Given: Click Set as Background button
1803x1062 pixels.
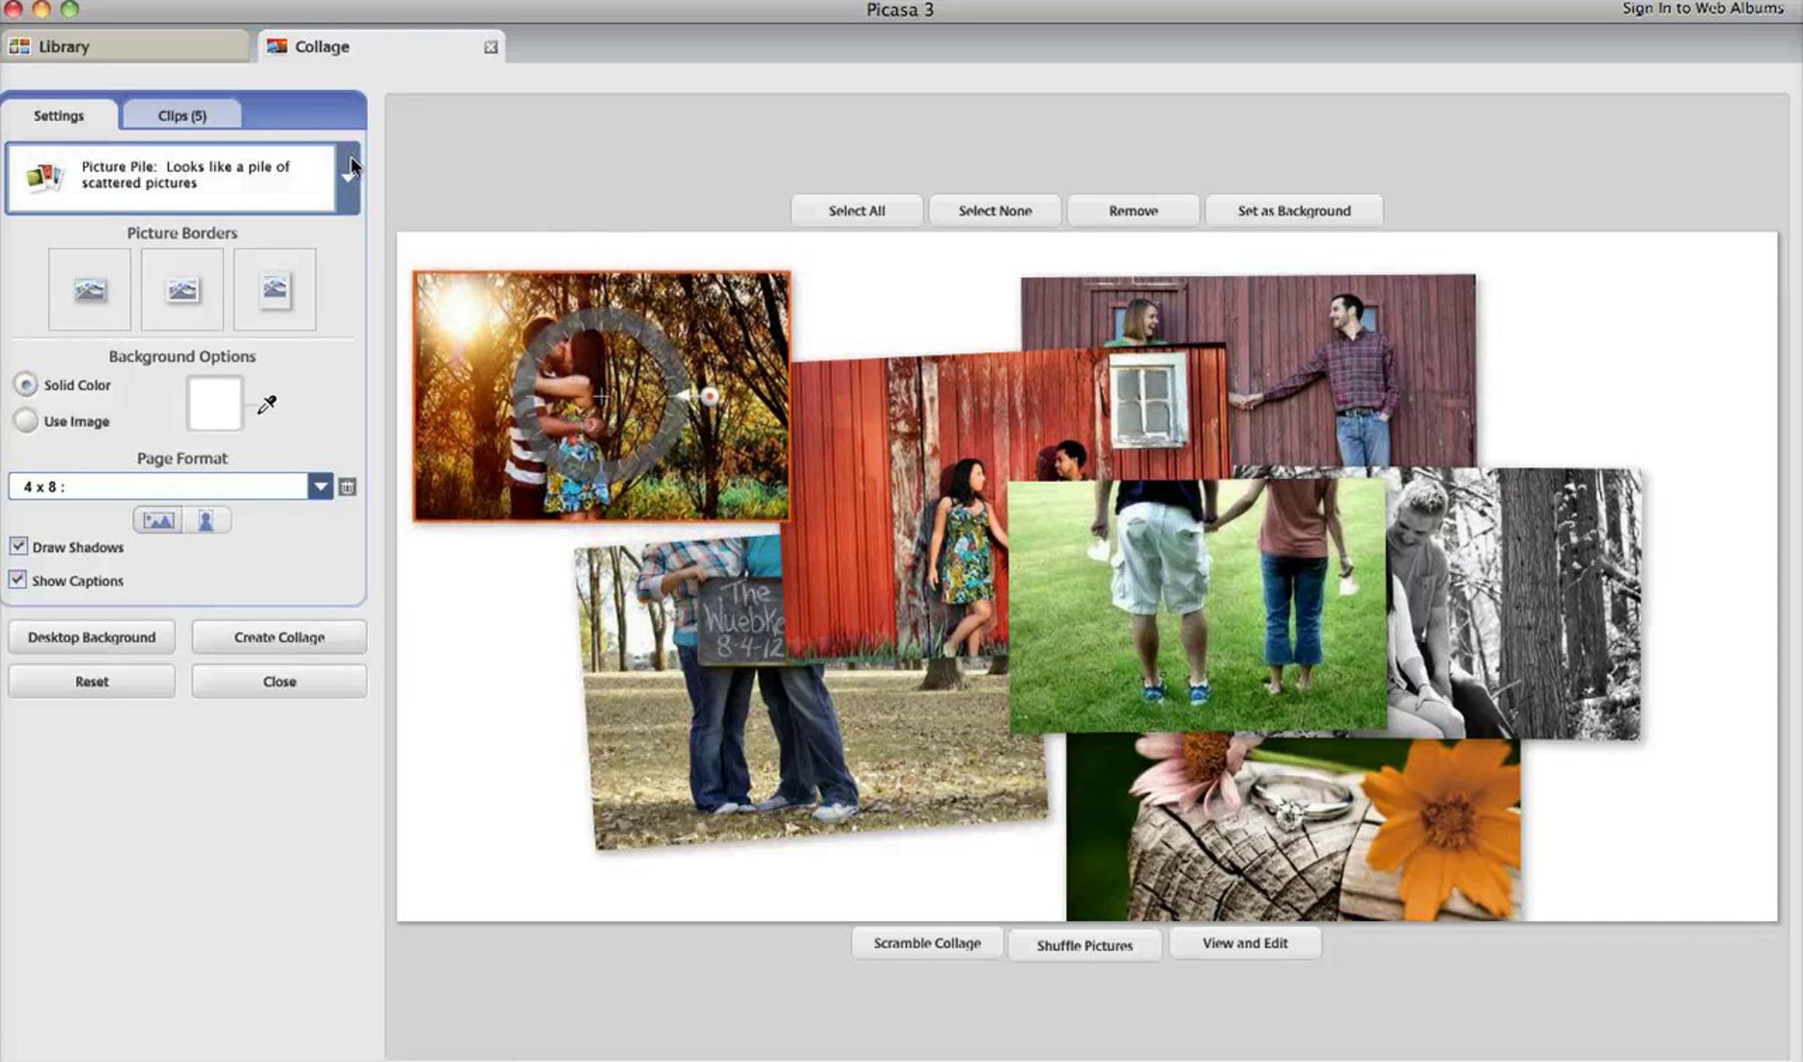Looking at the screenshot, I should pos(1294,211).
